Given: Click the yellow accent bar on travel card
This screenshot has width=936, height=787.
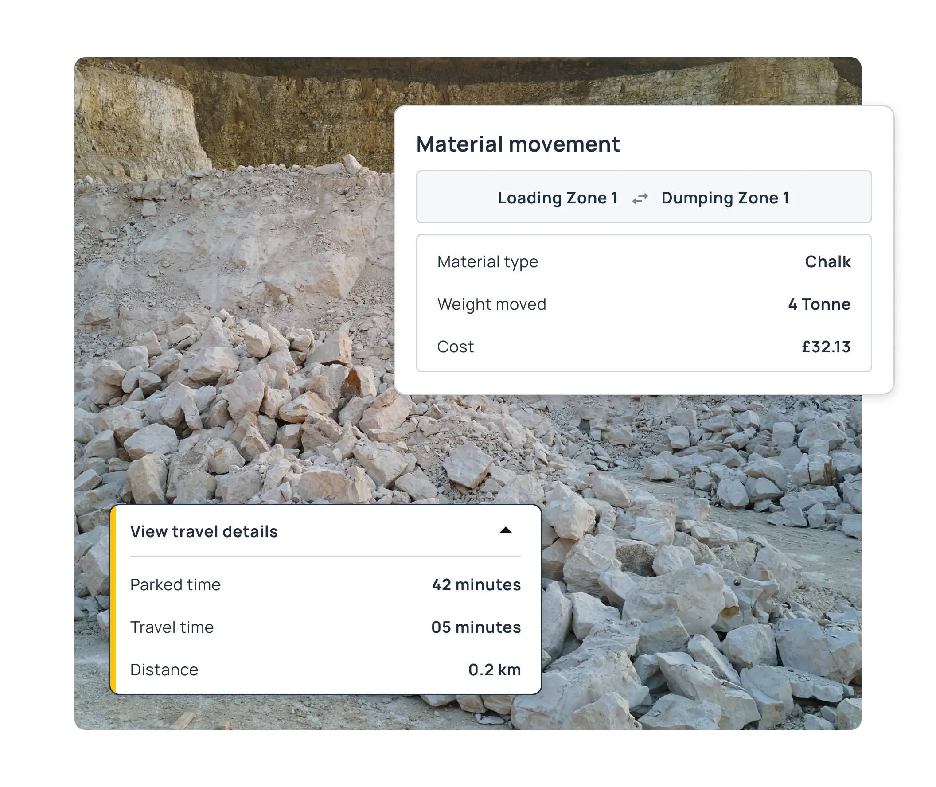Looking at the screenshot, I should point(113,600).
